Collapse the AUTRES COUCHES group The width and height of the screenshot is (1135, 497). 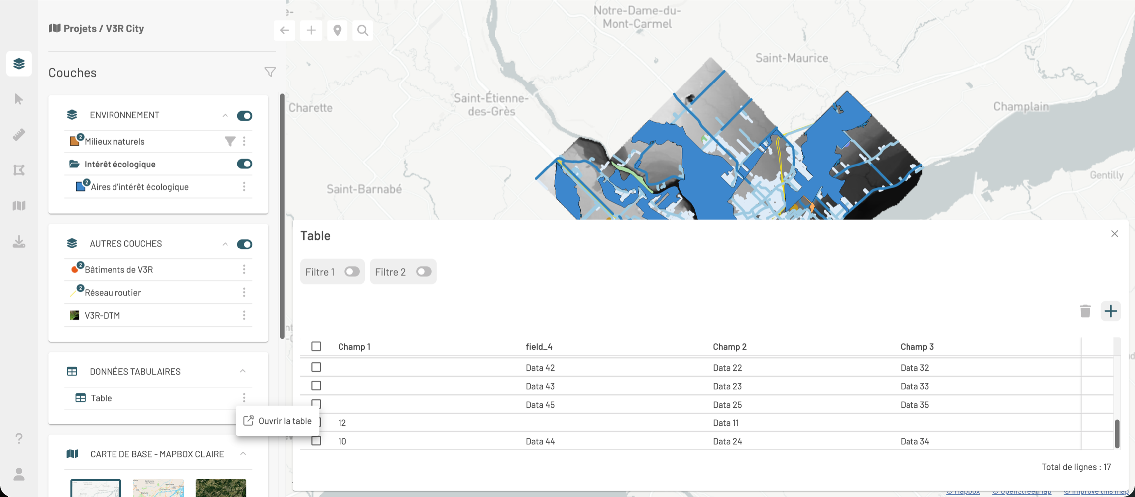(225, 244)
